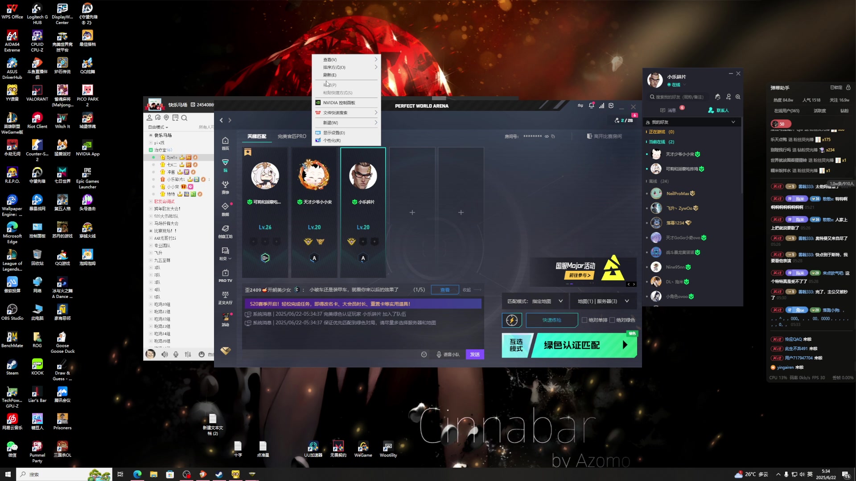Open the 匹配模式 指定地图 dropdown
The width and height of the screenshot is (856, 481).
point(535,302)
